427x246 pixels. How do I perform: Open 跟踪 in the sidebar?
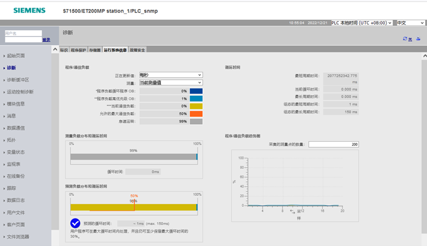click(11, 188)
